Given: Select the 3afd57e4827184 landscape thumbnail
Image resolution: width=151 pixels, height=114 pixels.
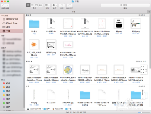Looking at the screenshot, I should click(85, 70).
